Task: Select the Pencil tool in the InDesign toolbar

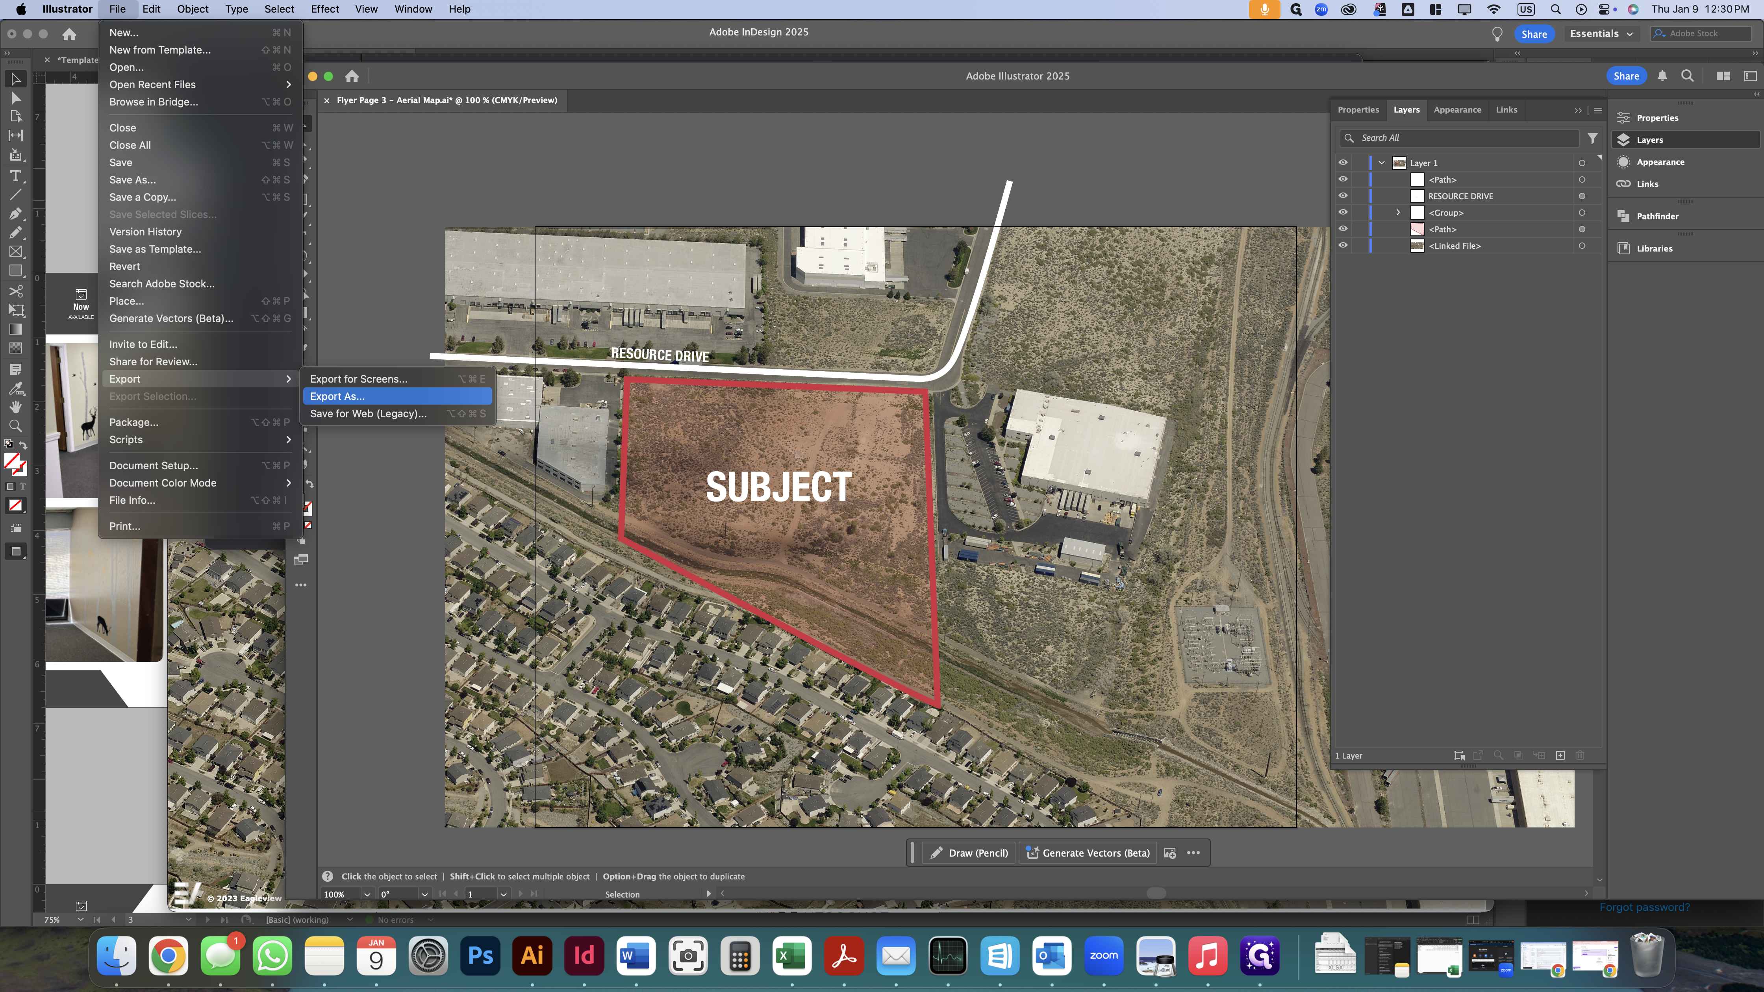Action: [x=16, y=233]
